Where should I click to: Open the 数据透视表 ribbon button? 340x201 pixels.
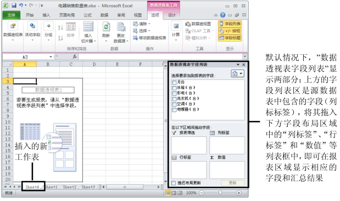tap(13, 31)
